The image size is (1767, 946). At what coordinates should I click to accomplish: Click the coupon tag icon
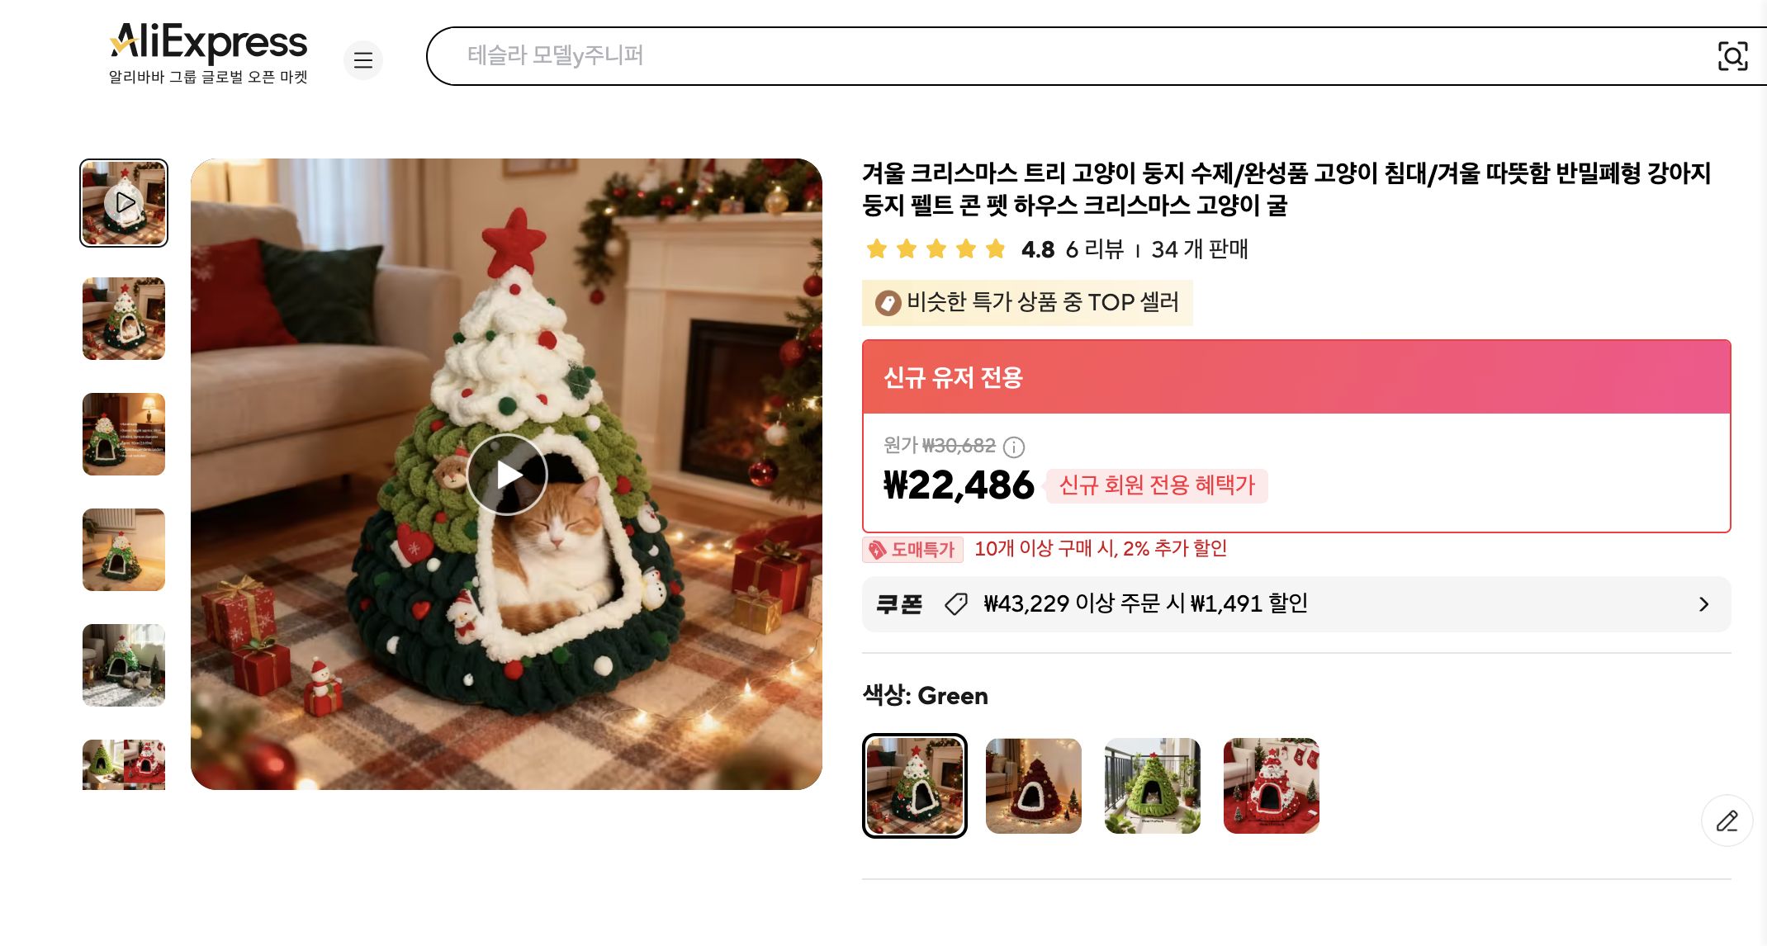(x=956, y=603)
